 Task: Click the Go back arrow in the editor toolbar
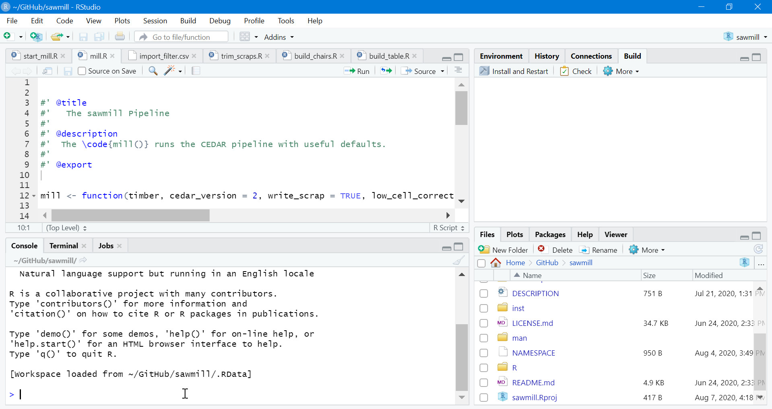pyautogui.click(x=16, y=71)
